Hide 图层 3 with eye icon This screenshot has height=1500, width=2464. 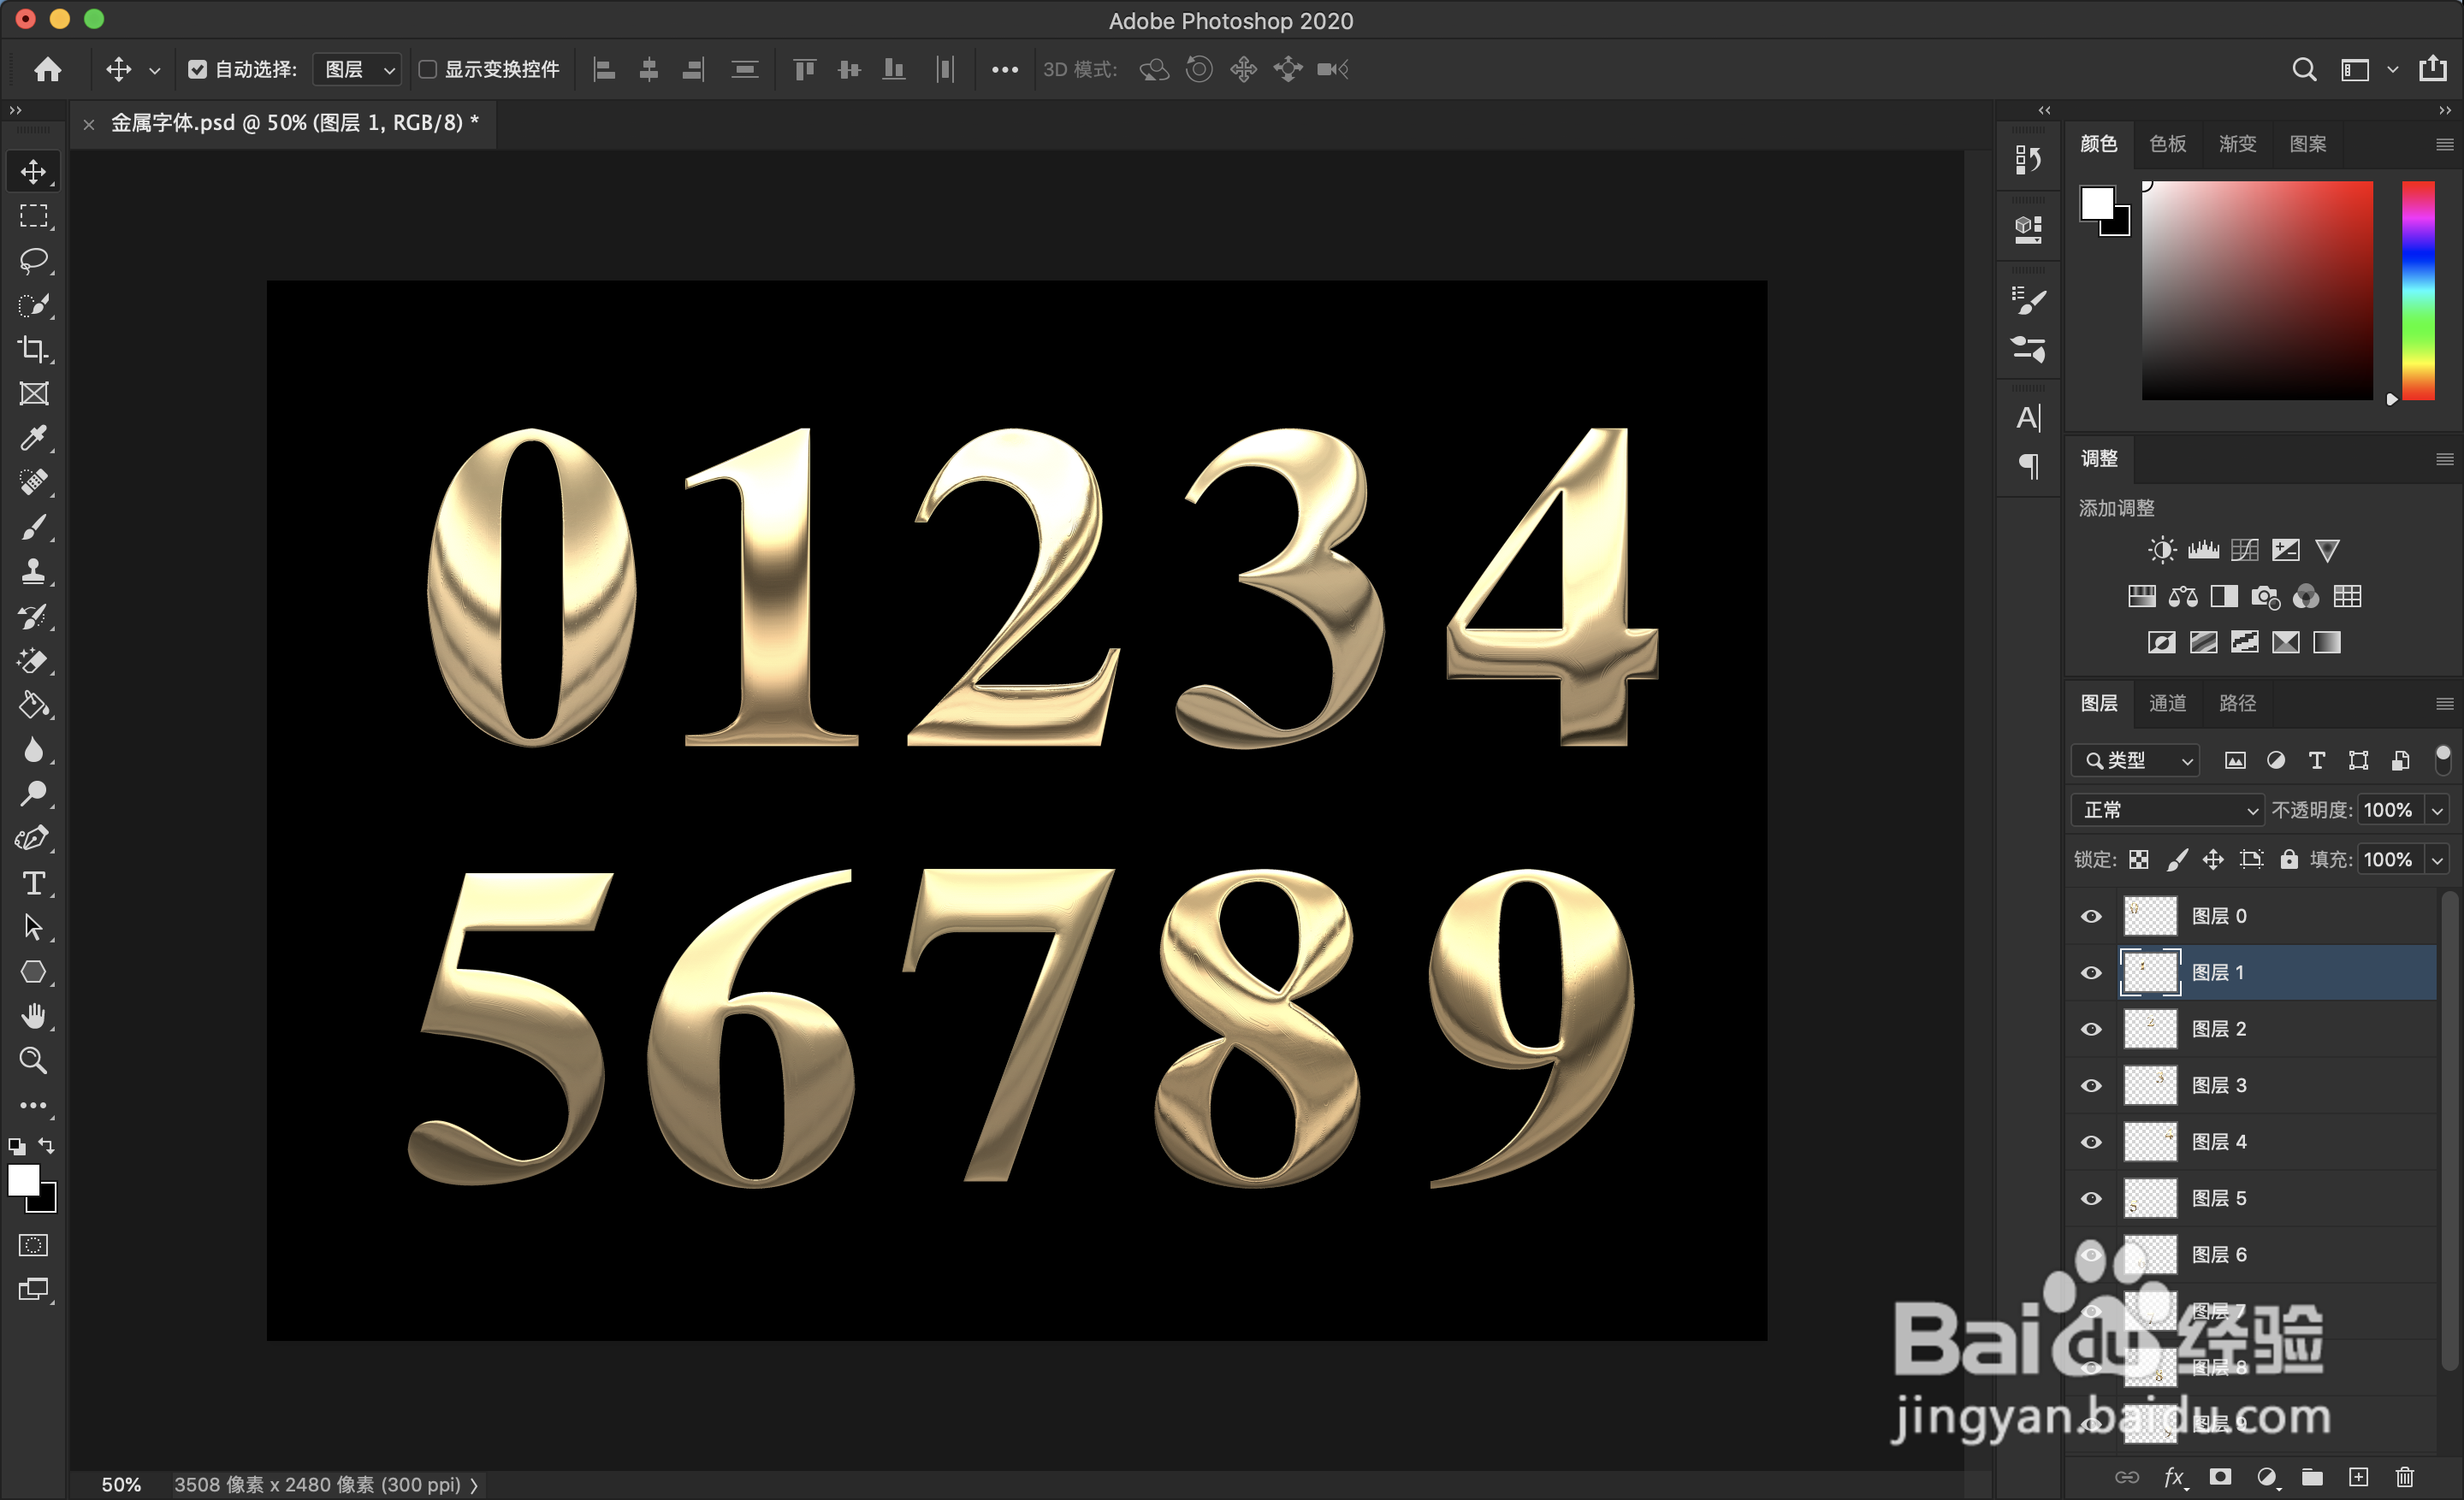pos(2091,1085)
